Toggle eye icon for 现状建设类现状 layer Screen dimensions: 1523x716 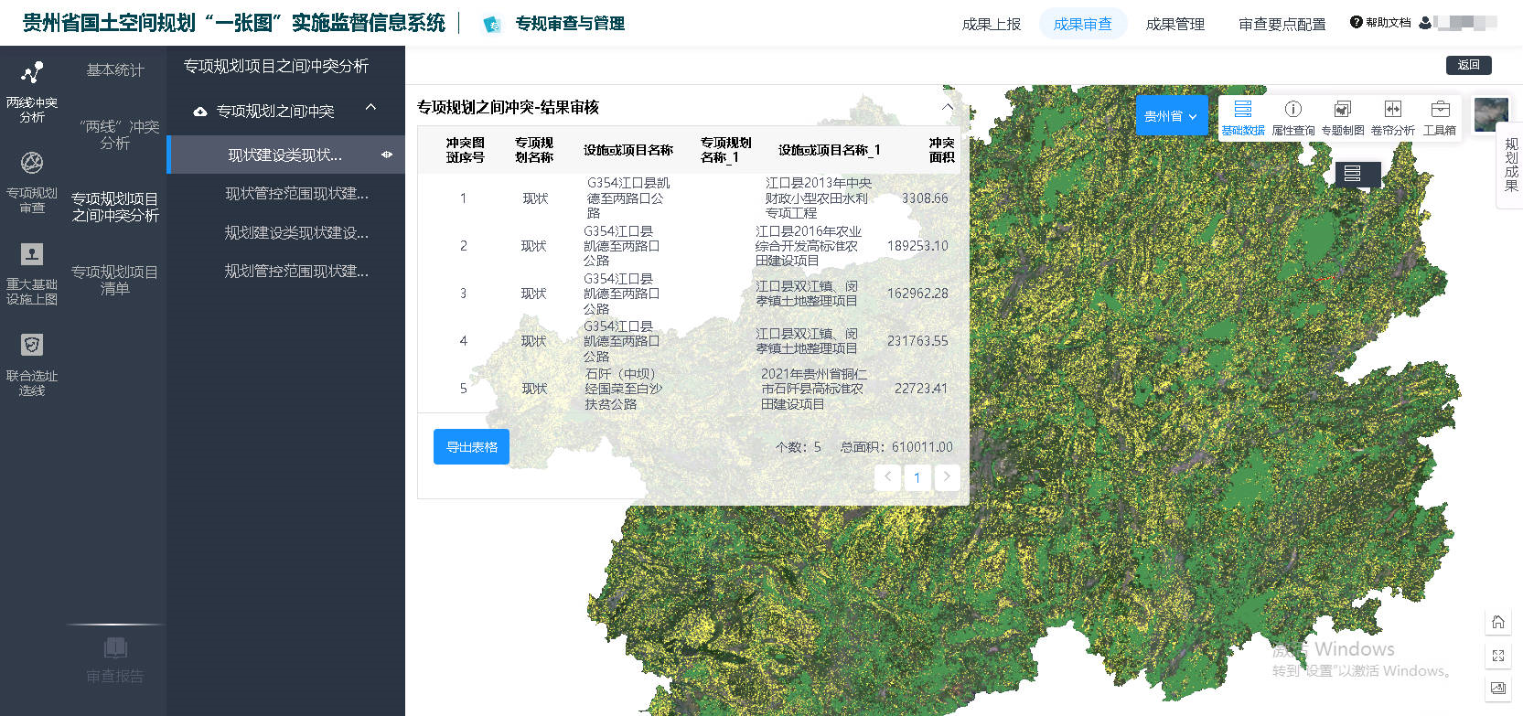click(x=387, y=155)
